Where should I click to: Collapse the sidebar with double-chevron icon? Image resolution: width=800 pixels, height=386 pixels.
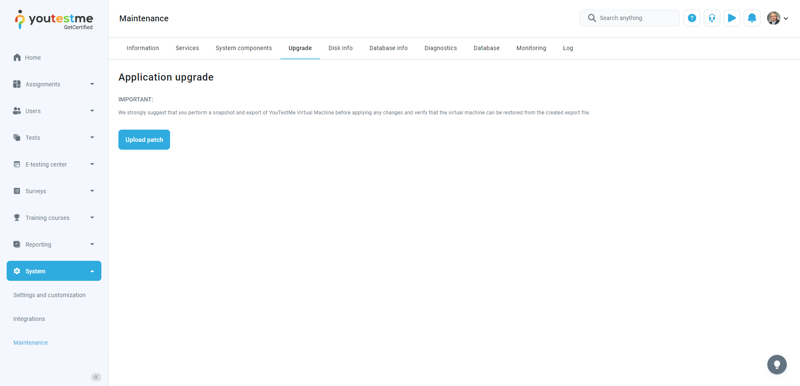(x=96, y=377)
